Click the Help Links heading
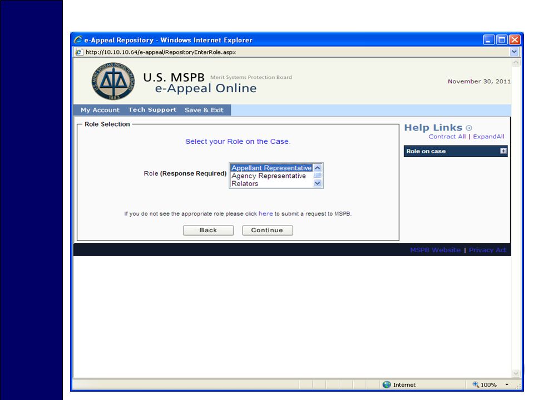Image resolution: width=534 pixels, height=400 pixels. 433,128
